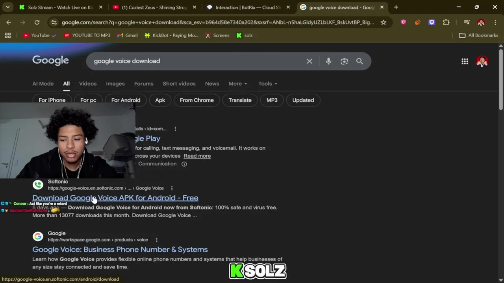
Task: Click the address bar URL
Action: [x=218, y=22]
